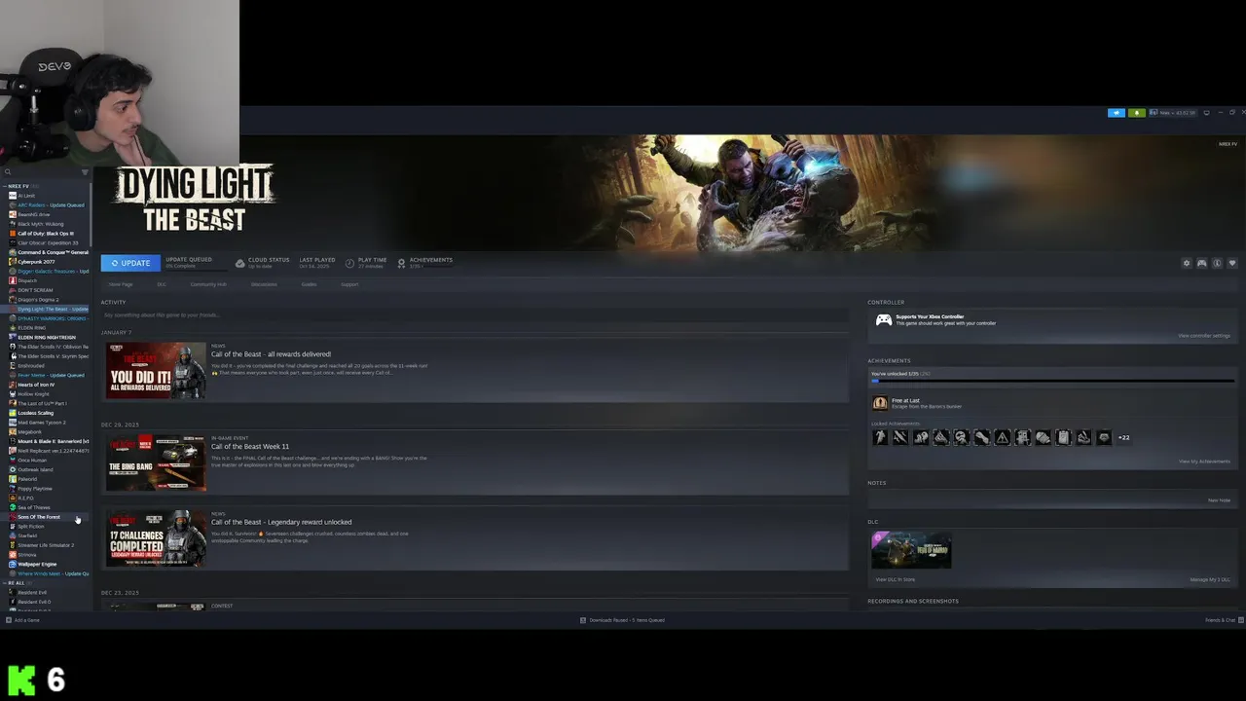Viewport: 1246px width, 701px height.
Task: Collapse the NREX FV collection
Action: coord(4,186)
